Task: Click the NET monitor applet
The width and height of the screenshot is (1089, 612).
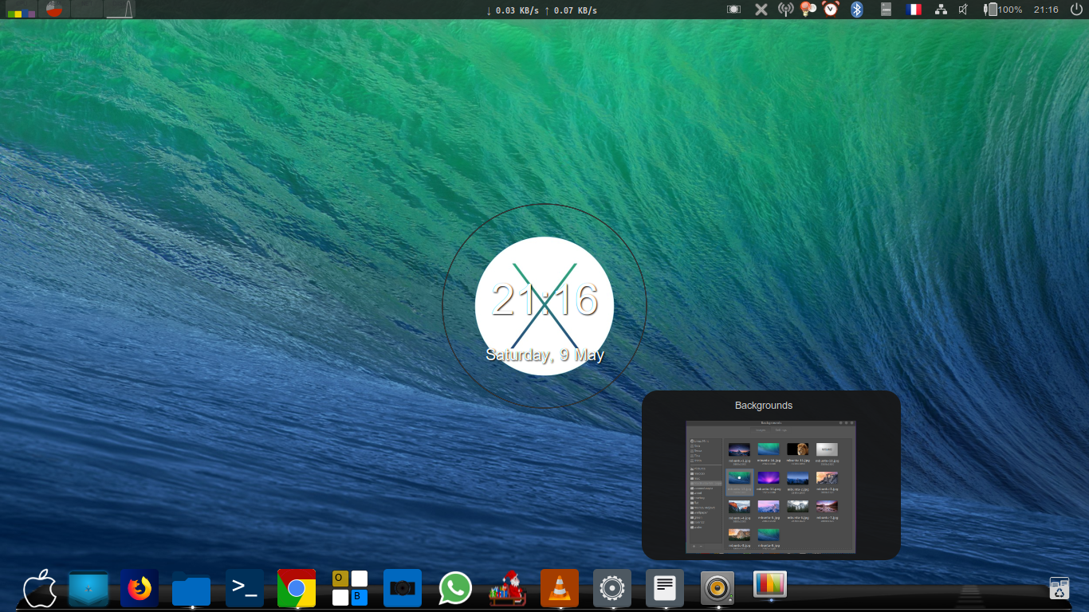Action: [x=86, y=10]
